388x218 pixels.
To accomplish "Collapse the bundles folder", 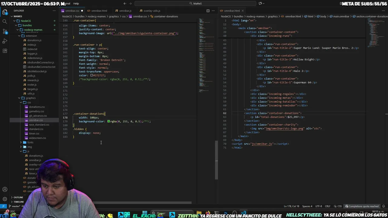I will point(27,25).
